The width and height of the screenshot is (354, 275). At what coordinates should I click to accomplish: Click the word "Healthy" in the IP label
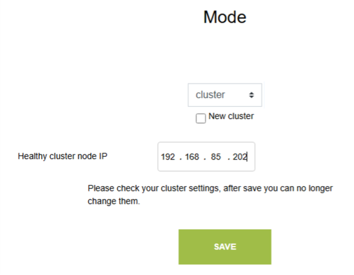coord(32,156)
